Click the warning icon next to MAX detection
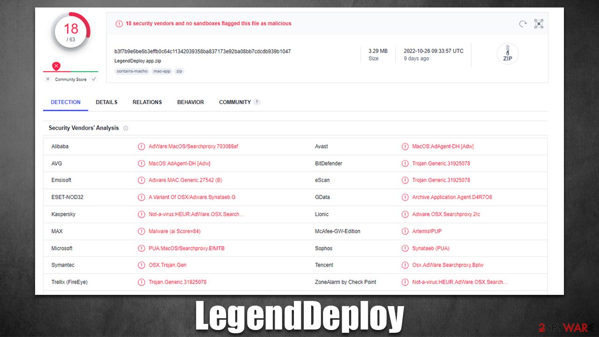The image size is (599, 337). 142,231
